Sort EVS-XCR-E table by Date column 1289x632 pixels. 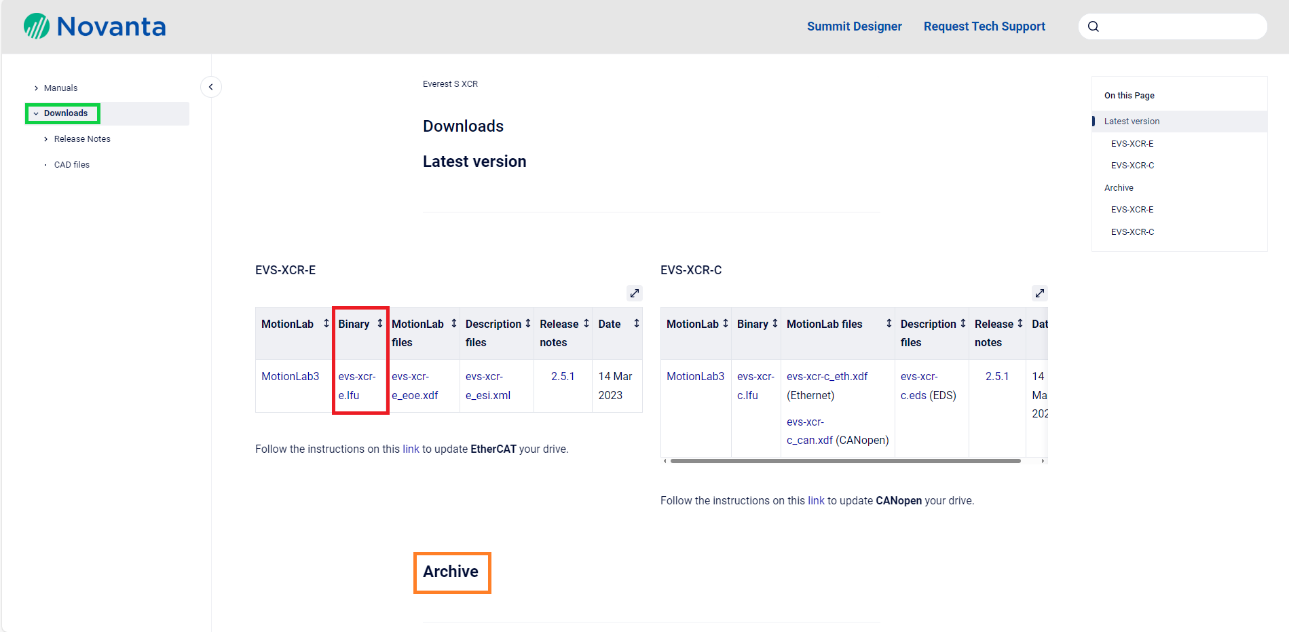pyautogui.click(x=636, y=324)
